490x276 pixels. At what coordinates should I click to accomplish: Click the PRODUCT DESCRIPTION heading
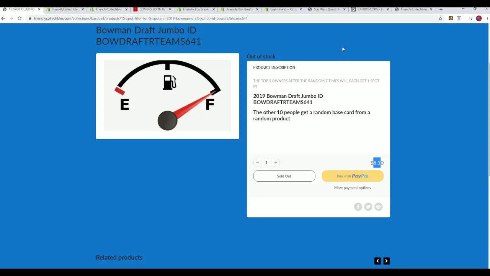pos(274,67)
